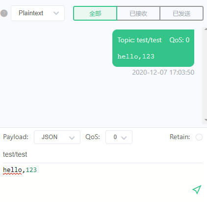Image resolution: width=207 pixels, height=202 pixels.
Task: Select the sent message bubble hello,123
Action: click(x=153, y=48)
